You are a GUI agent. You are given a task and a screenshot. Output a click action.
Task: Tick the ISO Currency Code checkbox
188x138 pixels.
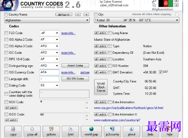[6, 72]
